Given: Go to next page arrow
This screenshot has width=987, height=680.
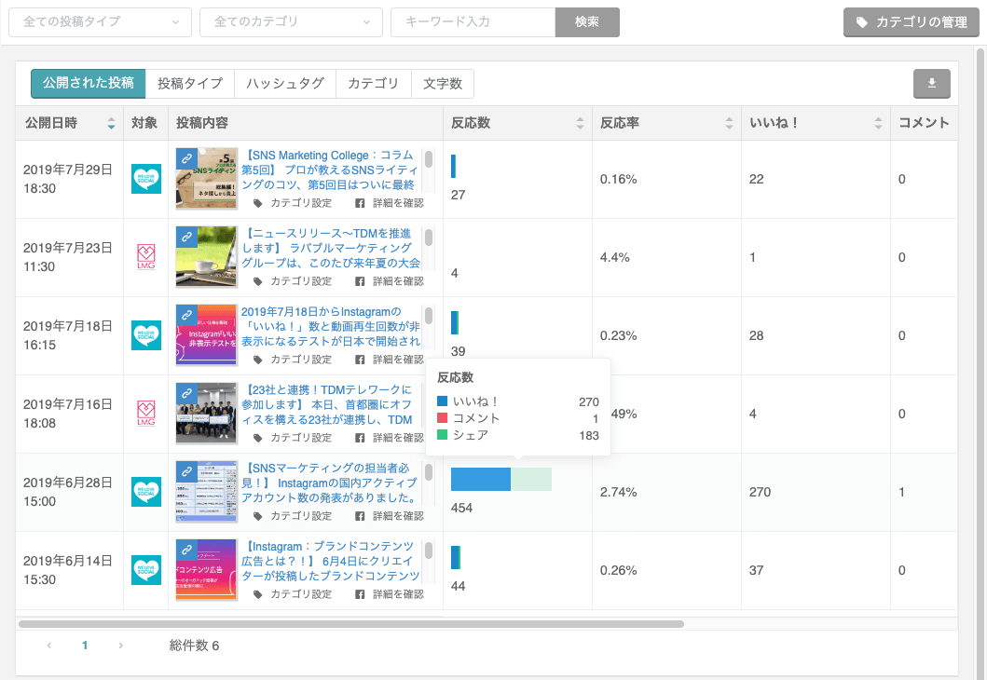Looking at the screenshot, I should [x=121, y=646].
